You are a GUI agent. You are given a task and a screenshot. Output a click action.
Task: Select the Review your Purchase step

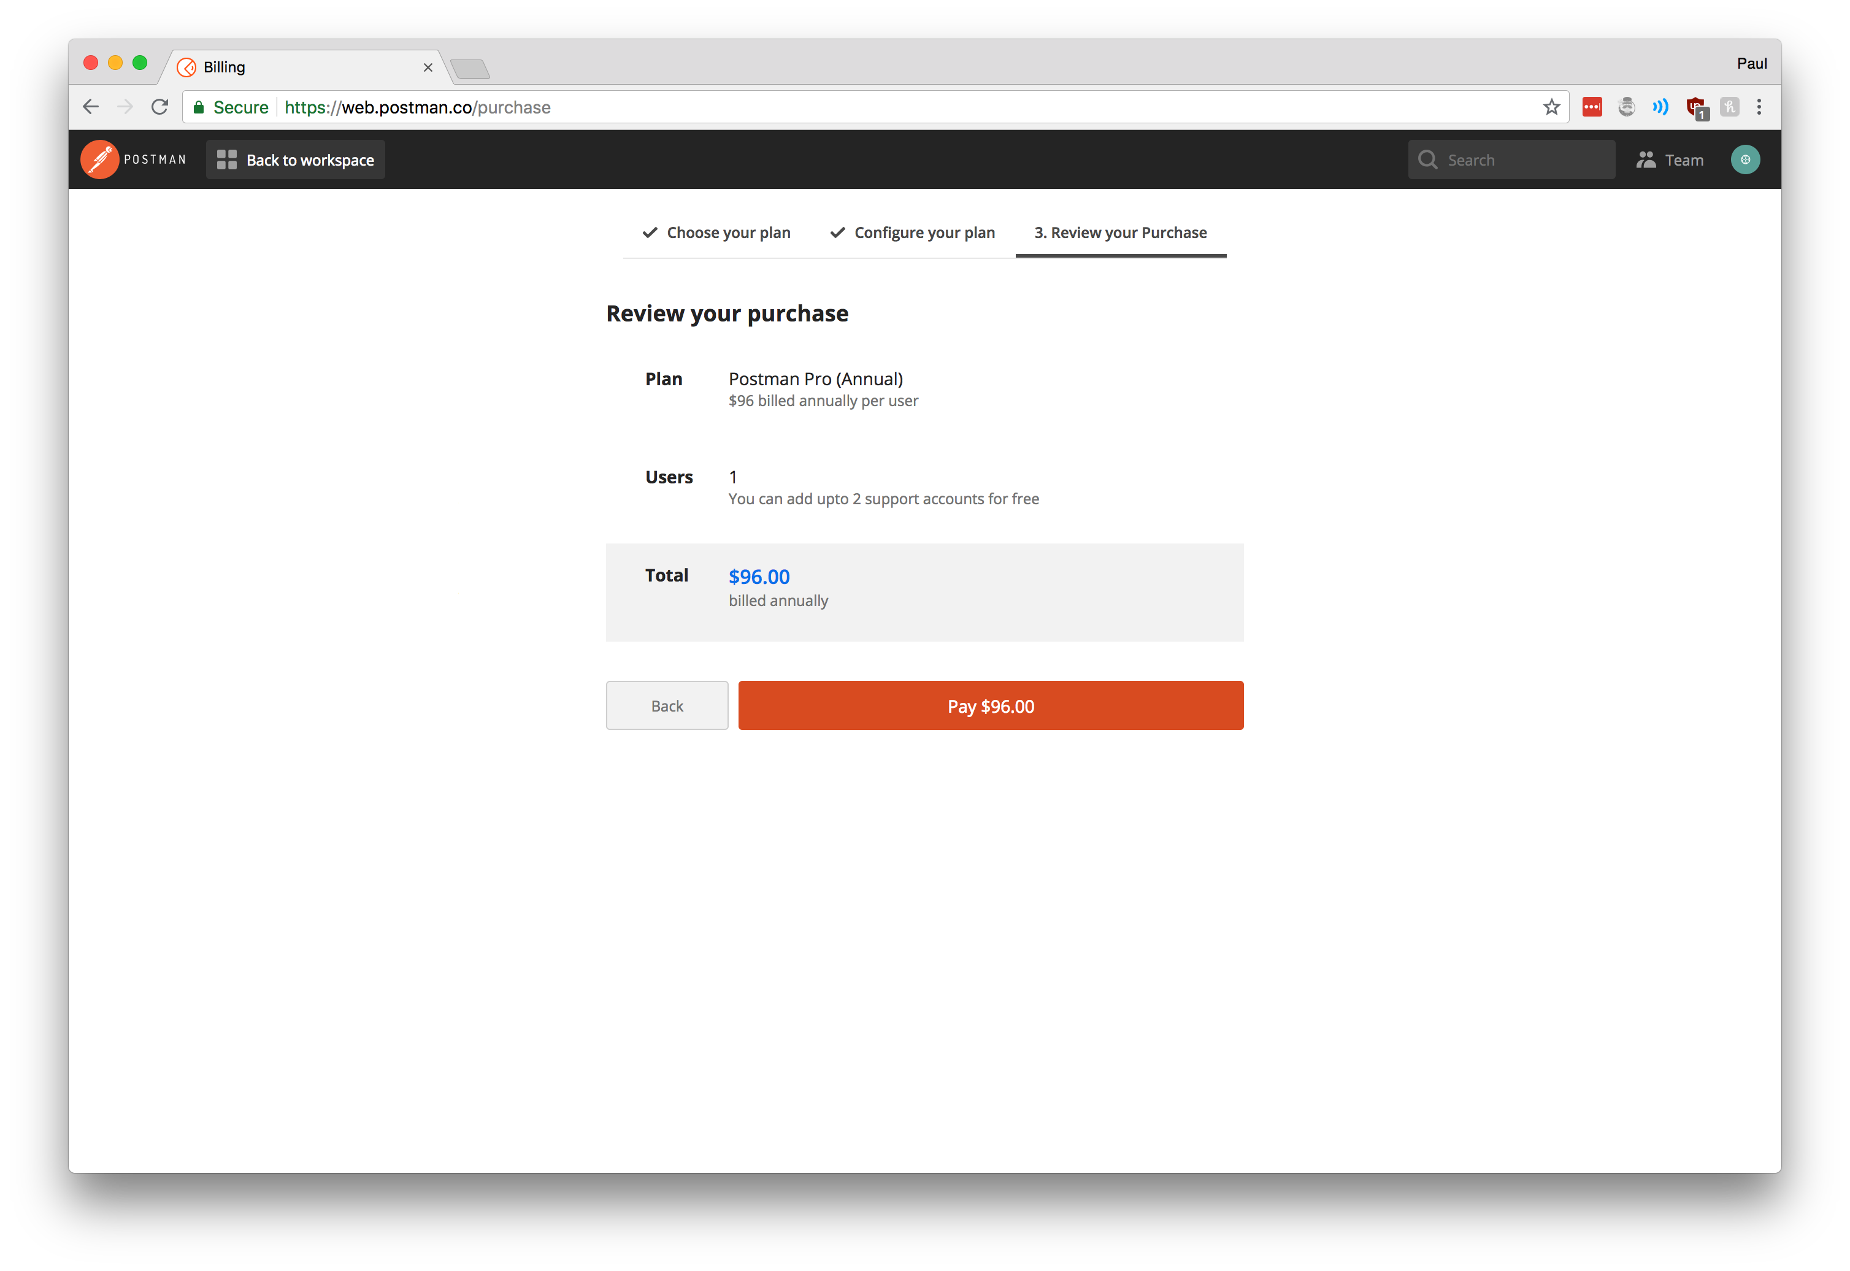(x=1119, y=232)
